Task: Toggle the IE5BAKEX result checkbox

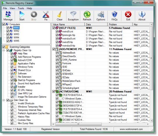Action: point(57,74)
